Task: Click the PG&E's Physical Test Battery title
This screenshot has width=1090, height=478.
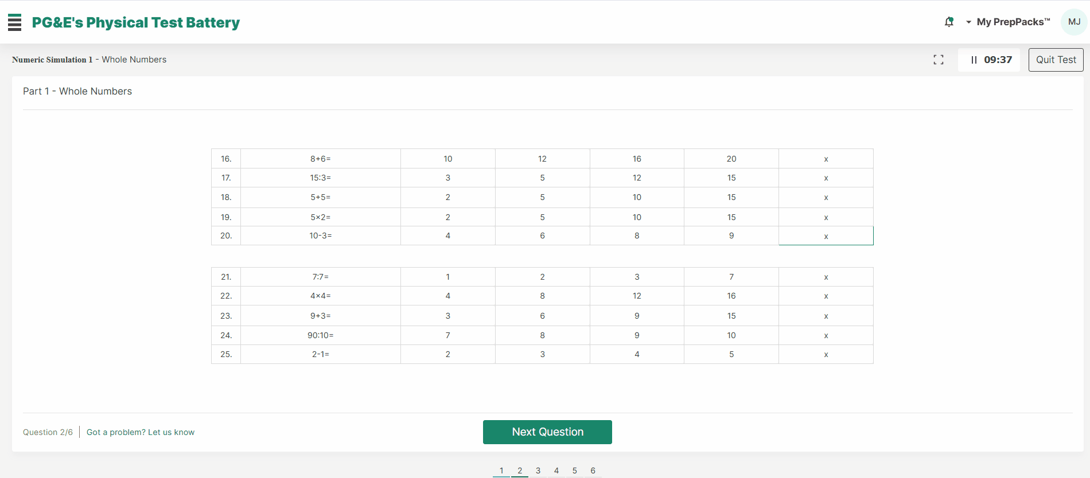Action: pos(136,22)
